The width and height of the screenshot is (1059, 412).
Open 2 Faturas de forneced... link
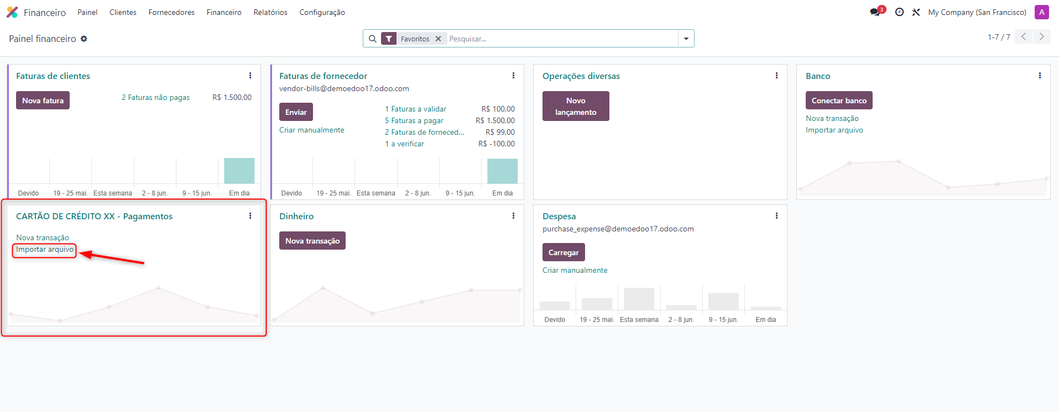click(425, 133)
